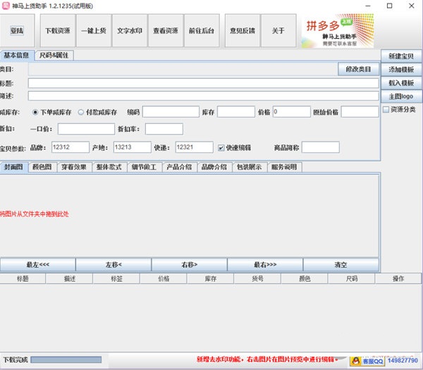Select 付款减库存 radio option
This screenshot has height=370, width=423.
click(x=81, y=112)
